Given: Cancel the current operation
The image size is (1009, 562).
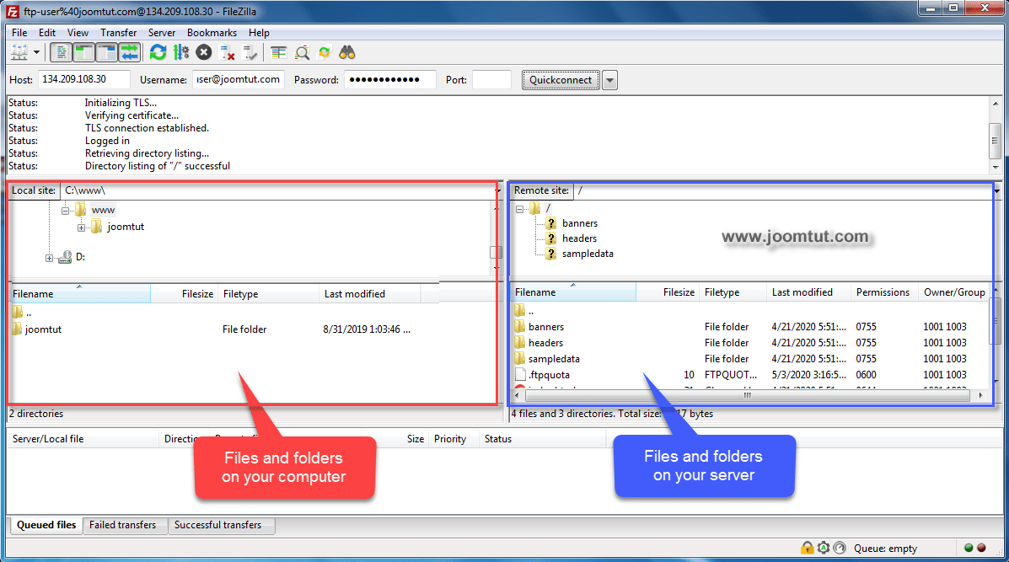Looking at the screenshot, I should (203, 51).
